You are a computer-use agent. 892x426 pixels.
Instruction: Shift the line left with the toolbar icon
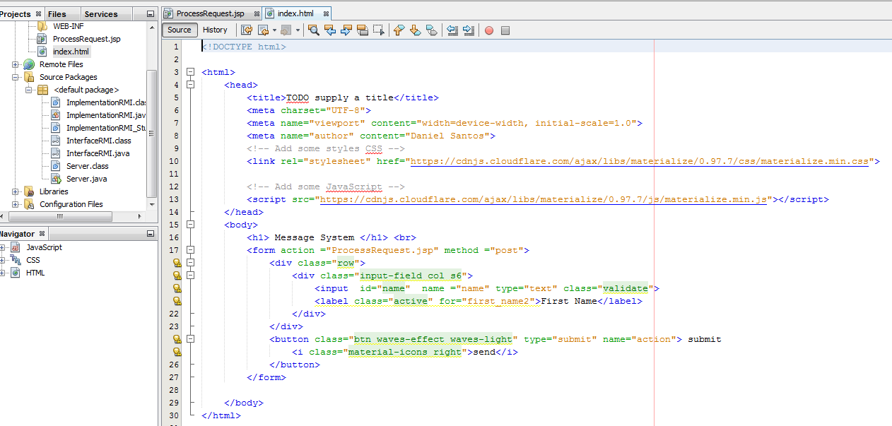tap(452, 30)
